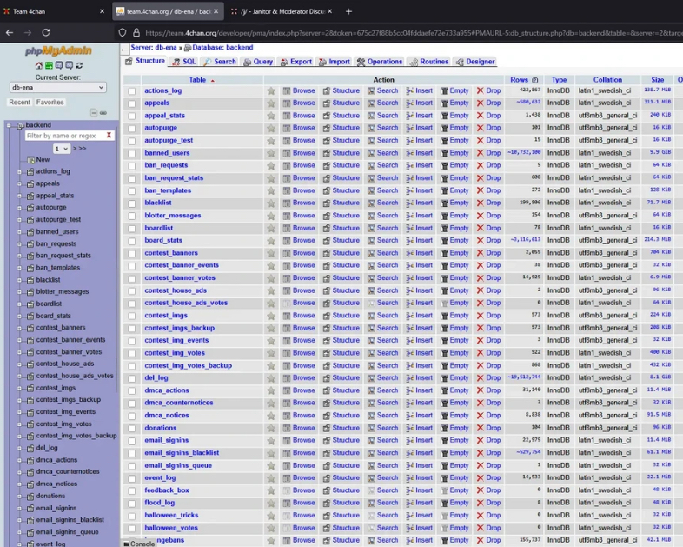This screenshot has width=683, height=547.
Task: Click the star icon for banned_users row
Action: click(x=271, y=153)
